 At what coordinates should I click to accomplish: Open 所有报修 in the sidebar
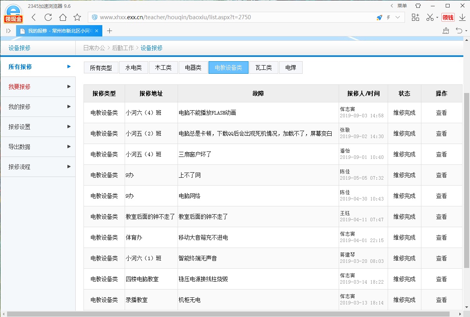click(x=38, y=67)
